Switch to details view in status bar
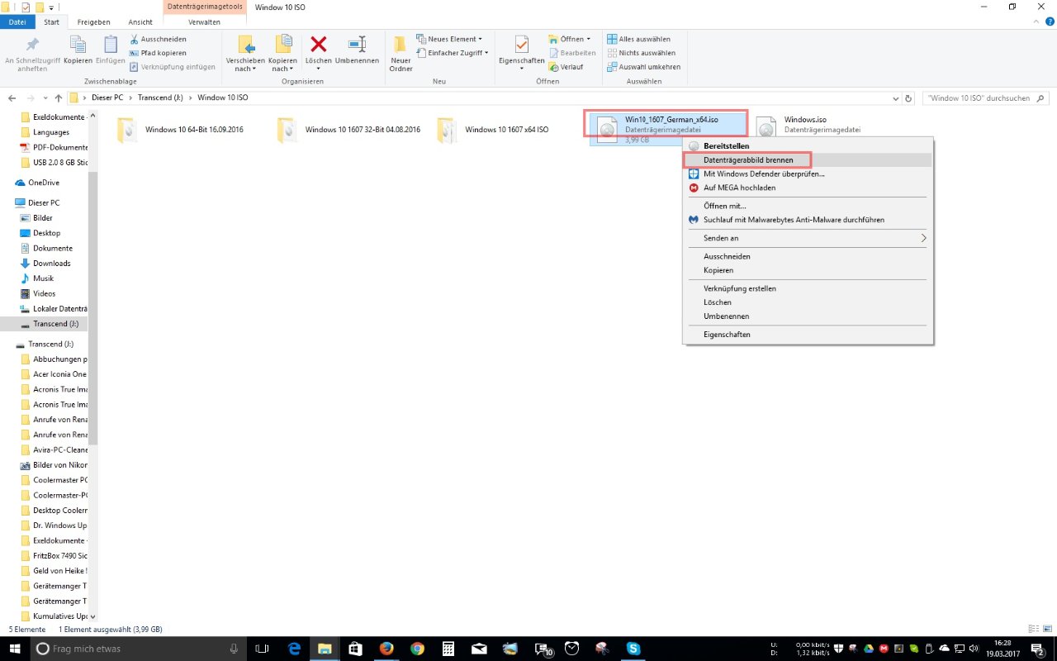This screenshot has height=661, width=1057. [x=1036, y=630]
